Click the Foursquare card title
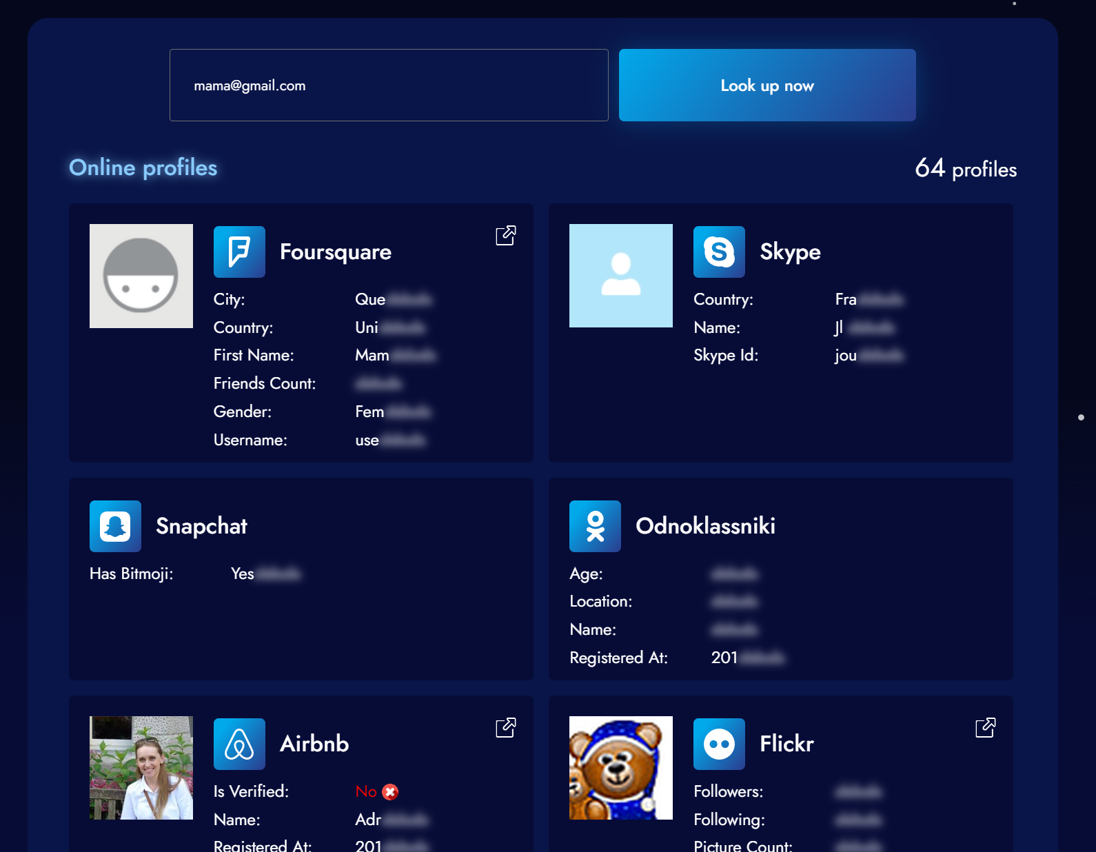 click(336, 252)
